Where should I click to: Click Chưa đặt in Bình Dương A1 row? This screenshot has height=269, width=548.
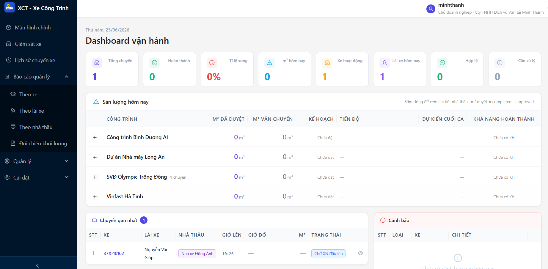point(326,138)
